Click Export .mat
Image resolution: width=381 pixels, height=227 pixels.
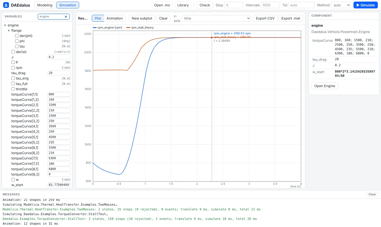tap(291, 18)
